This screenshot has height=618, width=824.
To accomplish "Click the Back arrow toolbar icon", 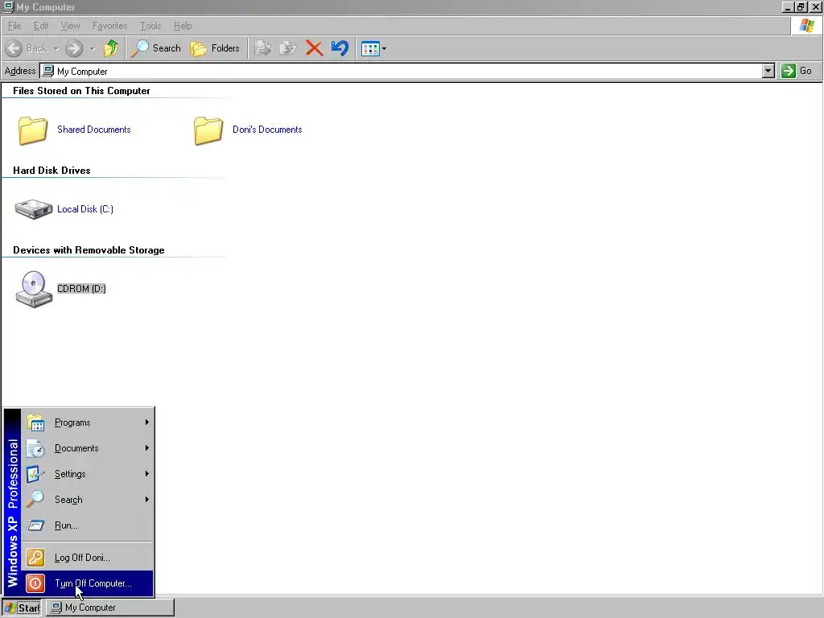I will (x=14, y=48).
